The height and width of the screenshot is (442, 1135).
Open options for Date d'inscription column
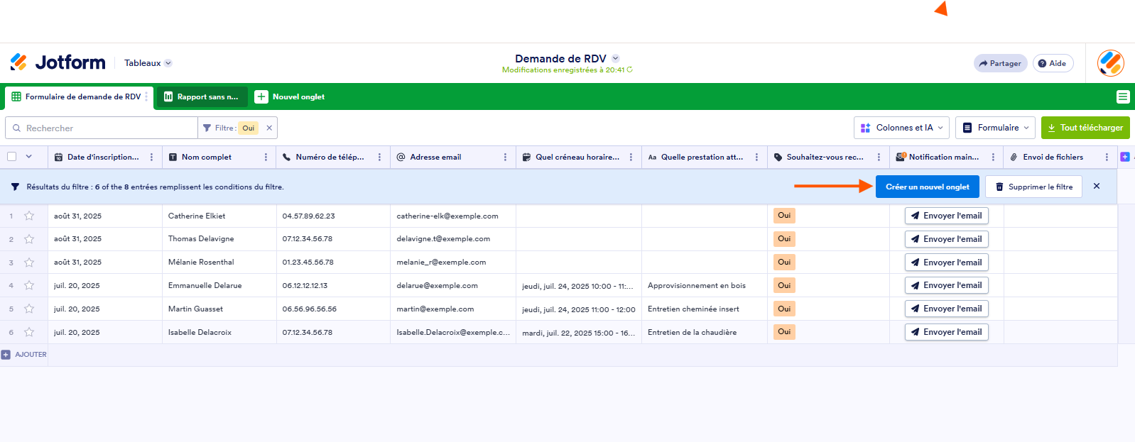pyautogui.click(x=151, y=158)
